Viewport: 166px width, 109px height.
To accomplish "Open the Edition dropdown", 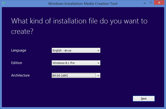I will point(76,63).
